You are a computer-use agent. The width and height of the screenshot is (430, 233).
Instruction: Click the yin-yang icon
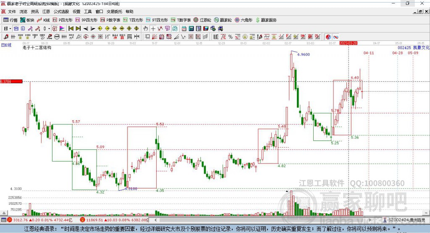[x=328, y=37]
